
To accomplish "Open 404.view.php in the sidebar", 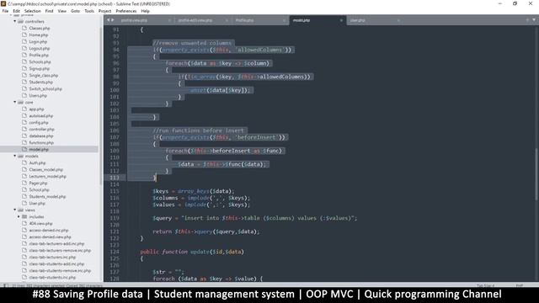I will [40, 224].
